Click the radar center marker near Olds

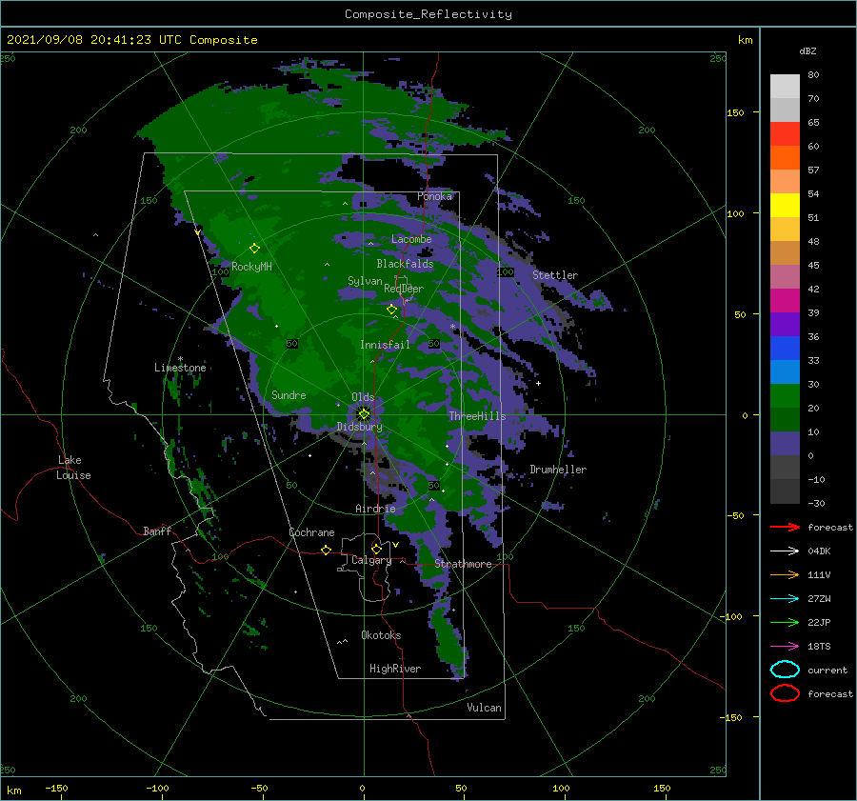364,414
